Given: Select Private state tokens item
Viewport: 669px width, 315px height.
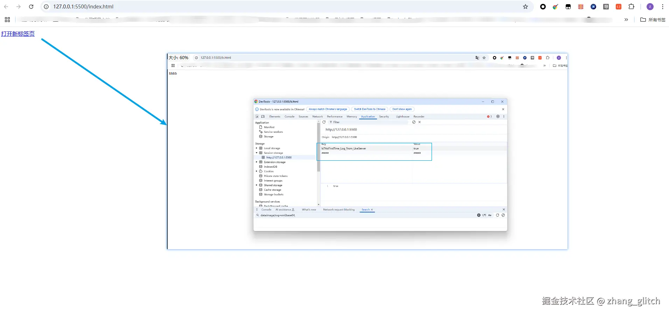Looking at the screenshot, I should point(276,176).
